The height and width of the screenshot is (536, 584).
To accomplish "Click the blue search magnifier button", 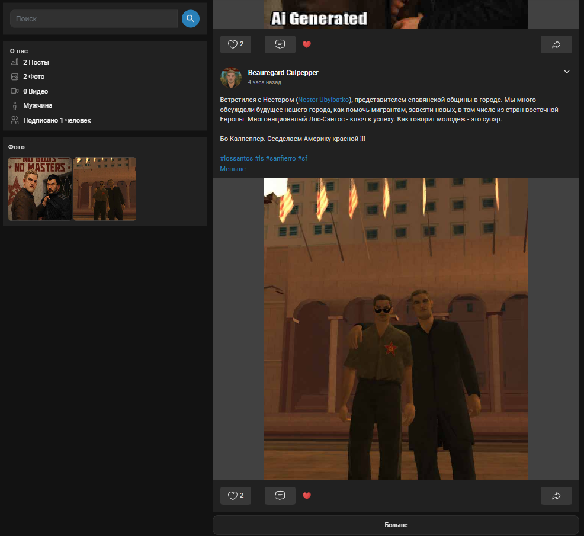I will click(x=190, y=19).
